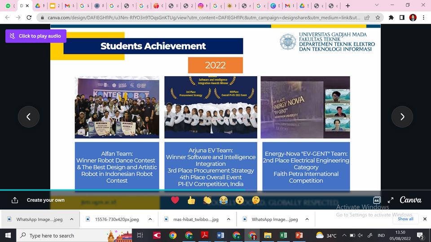This screenshot has width=431, height=242.
Task: Open Chrome extensions puzzle icon
Action: [x=391, y=17]
